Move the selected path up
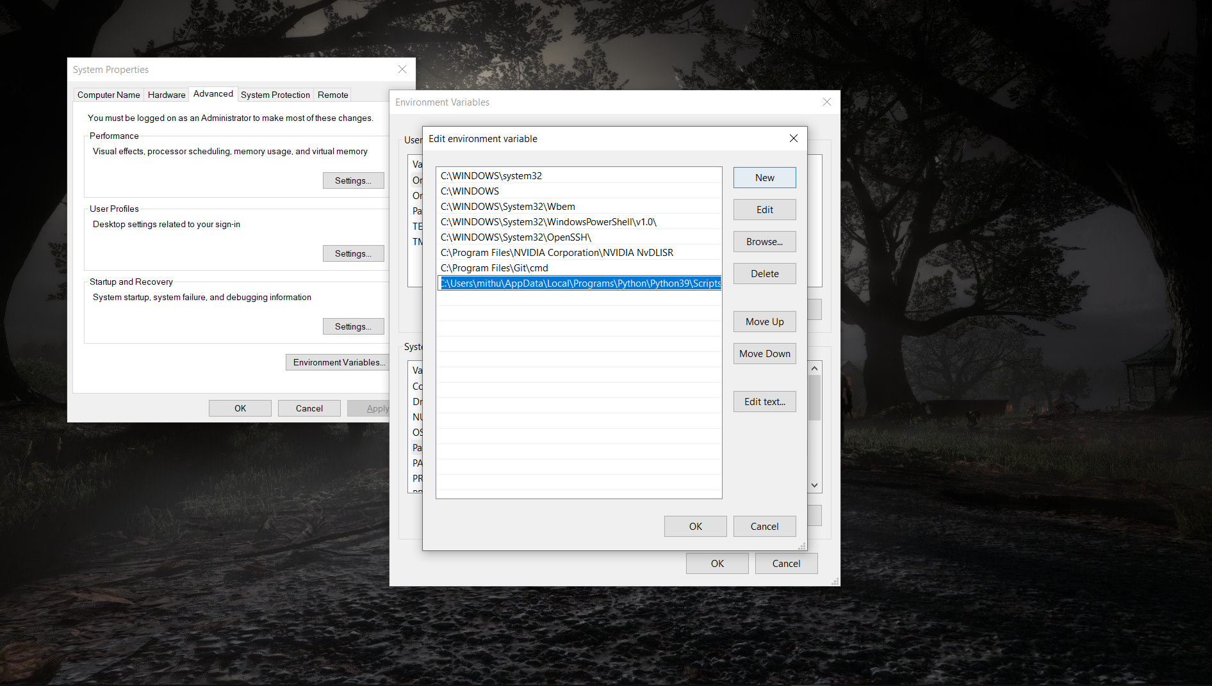 tap(764, 322)
